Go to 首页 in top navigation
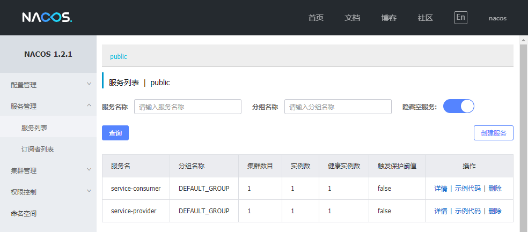 pos(316,18)
